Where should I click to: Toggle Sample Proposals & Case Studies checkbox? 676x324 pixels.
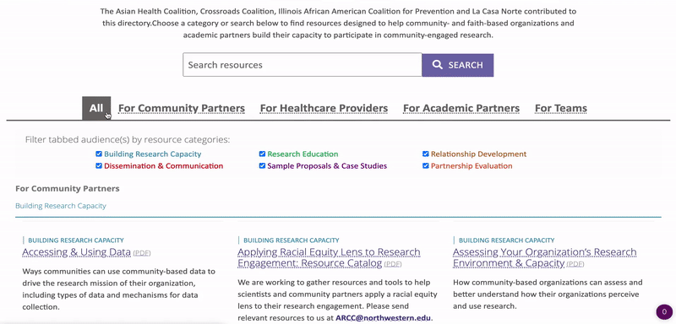click(262, 165)
